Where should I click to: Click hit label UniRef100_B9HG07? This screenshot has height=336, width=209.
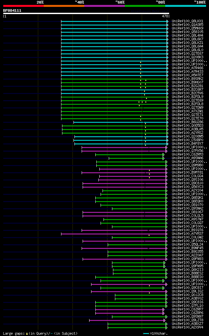tap(187, 82)
